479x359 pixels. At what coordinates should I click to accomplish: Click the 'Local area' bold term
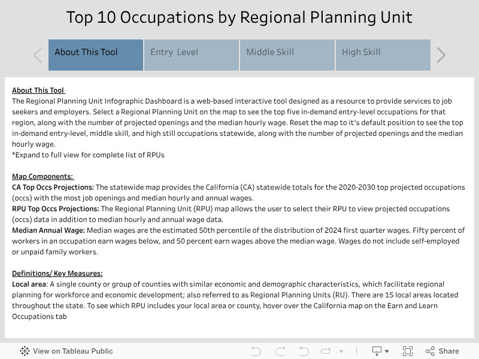click(29, 284)
